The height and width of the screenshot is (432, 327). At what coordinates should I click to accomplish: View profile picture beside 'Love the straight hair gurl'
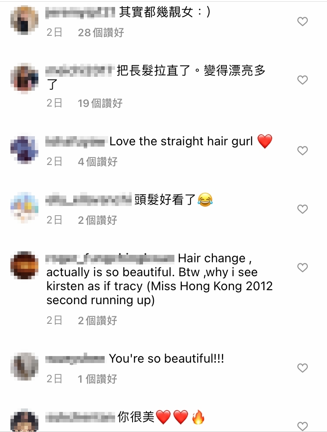pos(24,149)
